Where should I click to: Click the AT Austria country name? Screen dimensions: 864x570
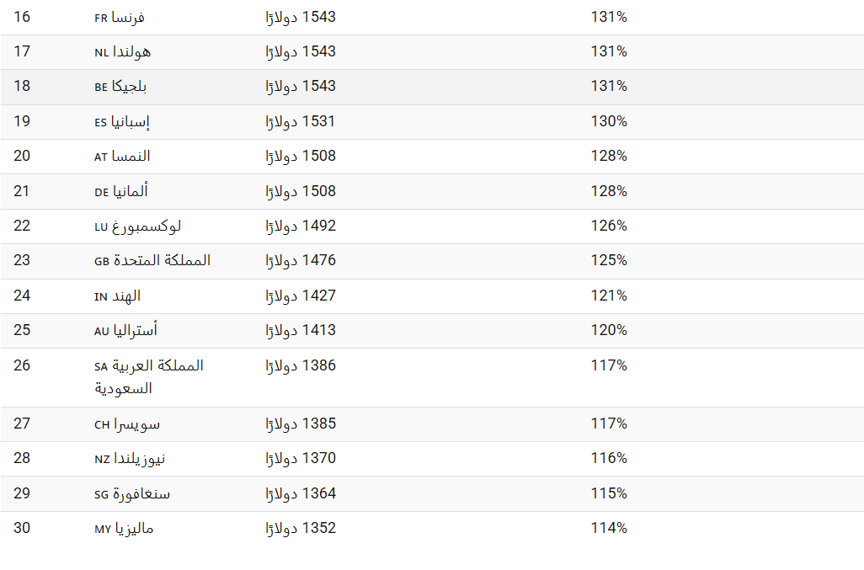[x=122, y=157]
